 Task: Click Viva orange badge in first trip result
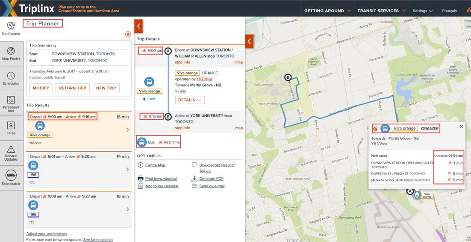[40, 135]
